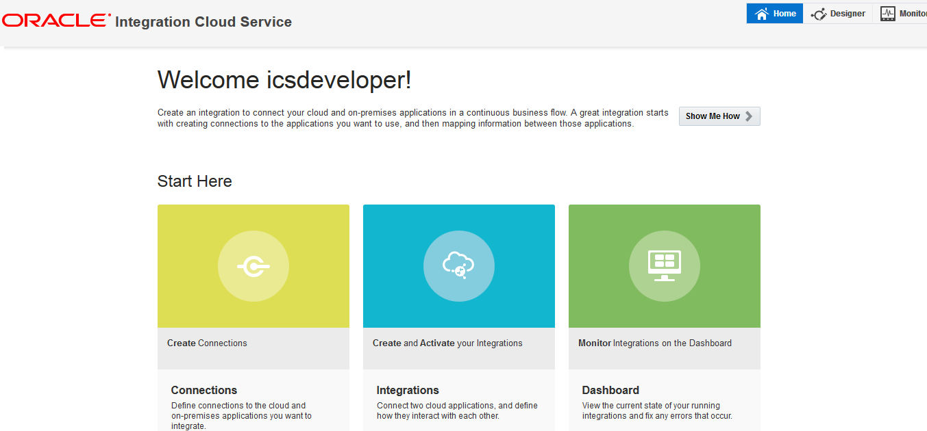Open the Home tab

(774, 14)
